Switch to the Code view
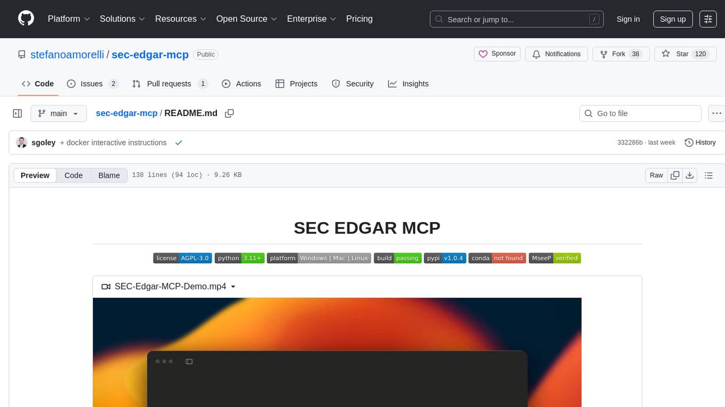Viewport: 725px width, 407px height. tap(74, 175)
